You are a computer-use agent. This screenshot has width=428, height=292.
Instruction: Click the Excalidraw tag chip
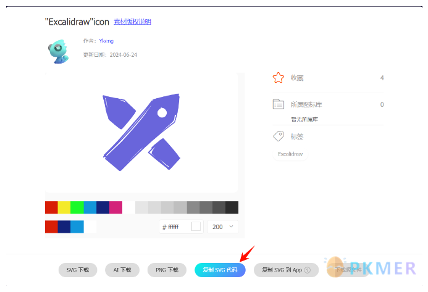pyautogui.click(x=290, y=154)
